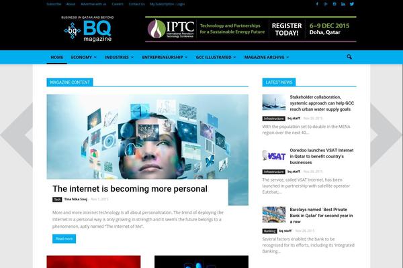Select the Home menu item

point(56,58)
